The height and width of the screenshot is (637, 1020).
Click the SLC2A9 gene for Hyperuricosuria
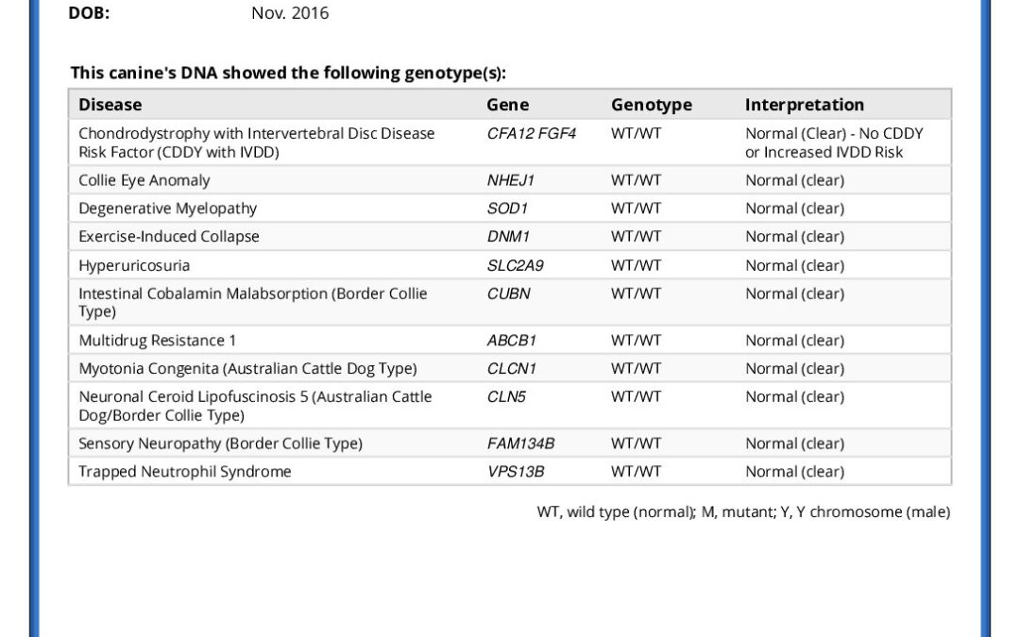click(515, 265)
